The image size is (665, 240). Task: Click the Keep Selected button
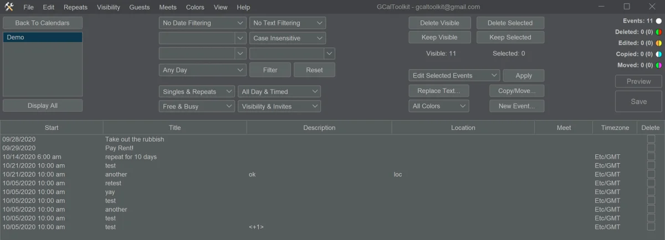point(510,38)
